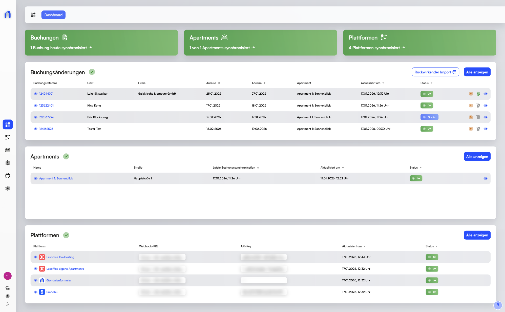
Task: Open green invoice document icon for booking 124244701
Action: [478, 94]
